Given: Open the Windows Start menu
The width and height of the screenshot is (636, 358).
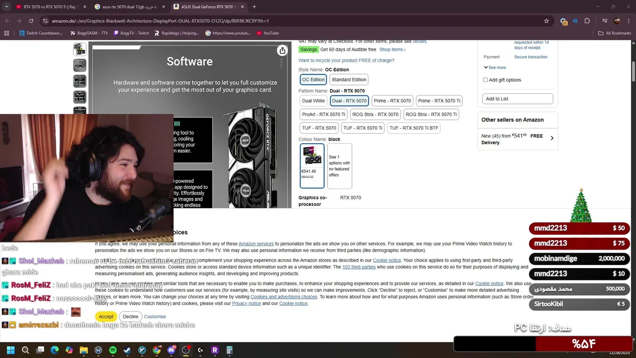Looking at the screenshot, I should coord(10,350).
